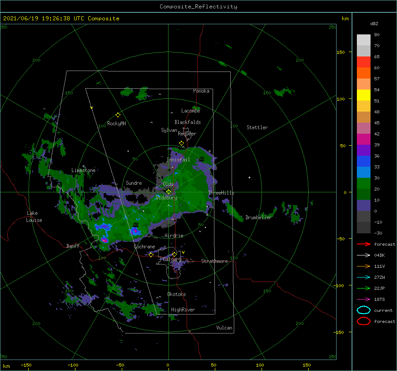The width and height of the screenshot is (397, 371).
Task: Pick the blue 36-33 dBZ swatch
Action: [363, 161]
